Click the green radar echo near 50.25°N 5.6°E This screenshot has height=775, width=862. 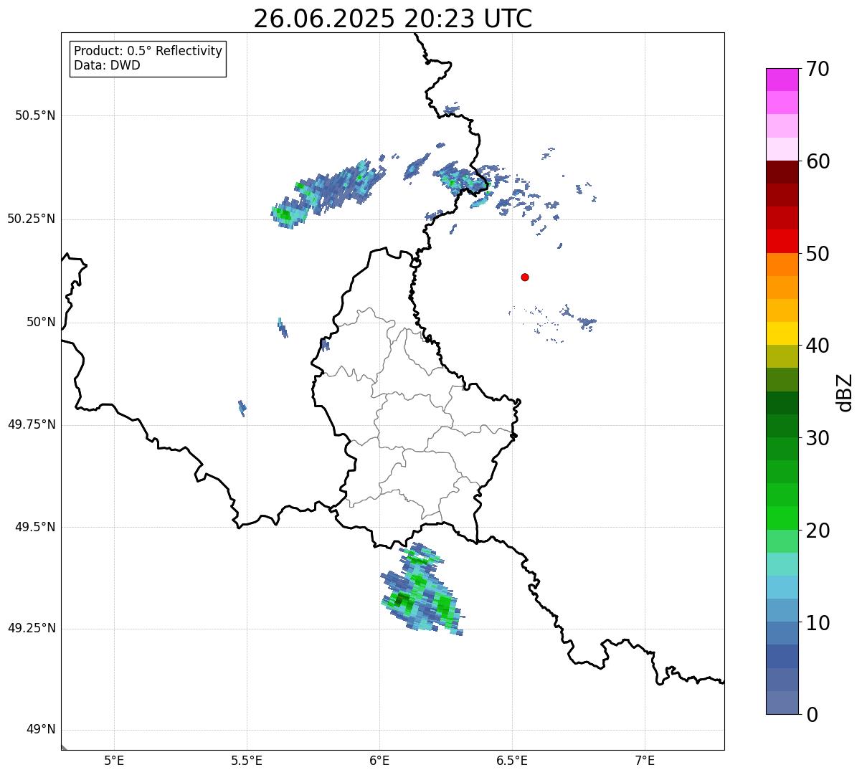point(288,214)
